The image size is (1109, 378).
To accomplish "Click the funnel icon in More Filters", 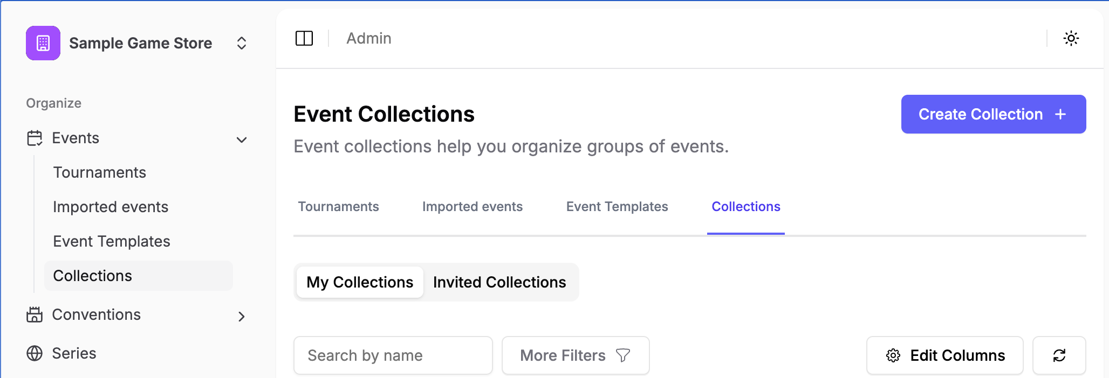I will click(623, 355).
